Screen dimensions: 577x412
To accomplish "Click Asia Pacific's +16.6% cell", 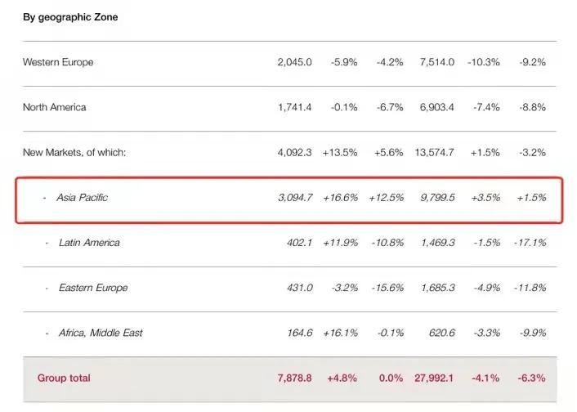I will click(x=340, y=198).
